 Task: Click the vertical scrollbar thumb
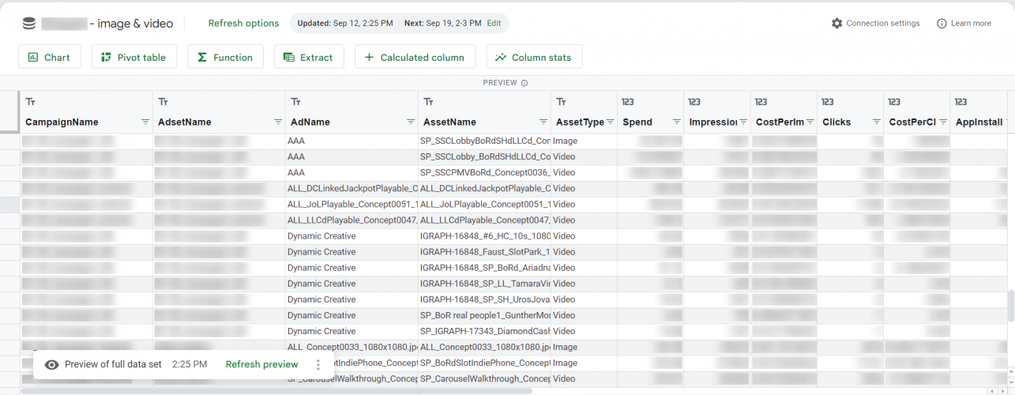pos(1010,306)
